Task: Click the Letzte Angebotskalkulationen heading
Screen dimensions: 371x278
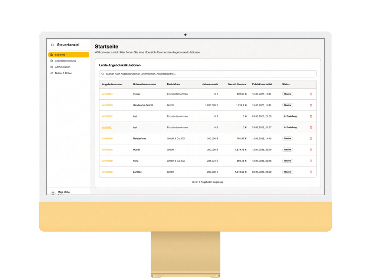Action: 120,65
